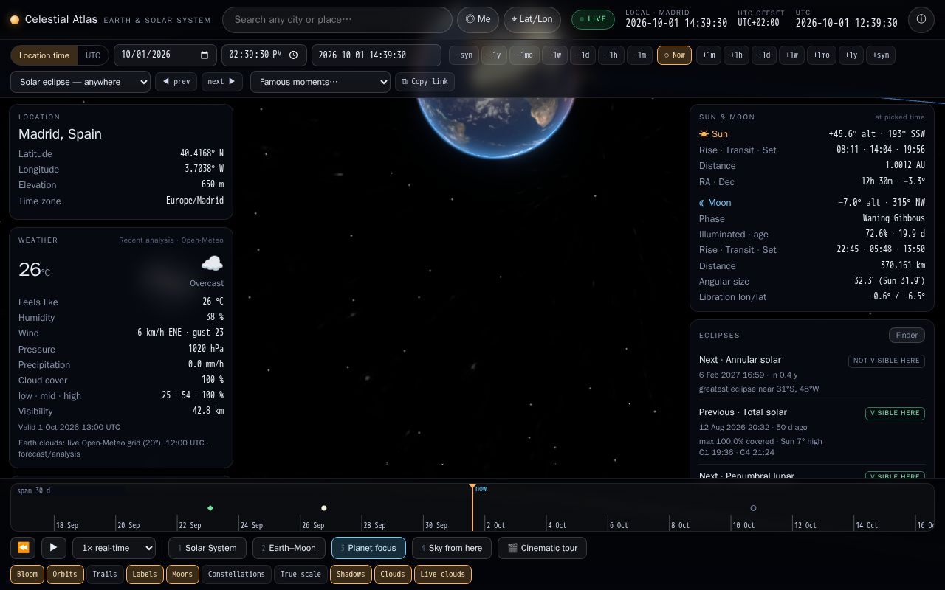Click the 2026-10-01 14:39:30 datetime field

(x=377, y=55)
